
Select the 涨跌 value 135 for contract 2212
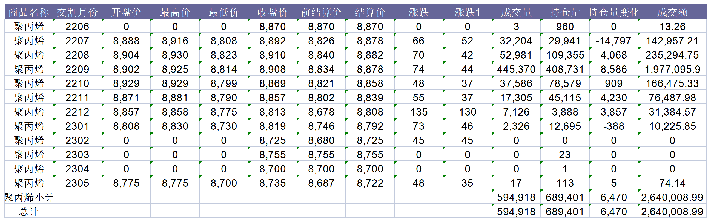tap(418, 112)
